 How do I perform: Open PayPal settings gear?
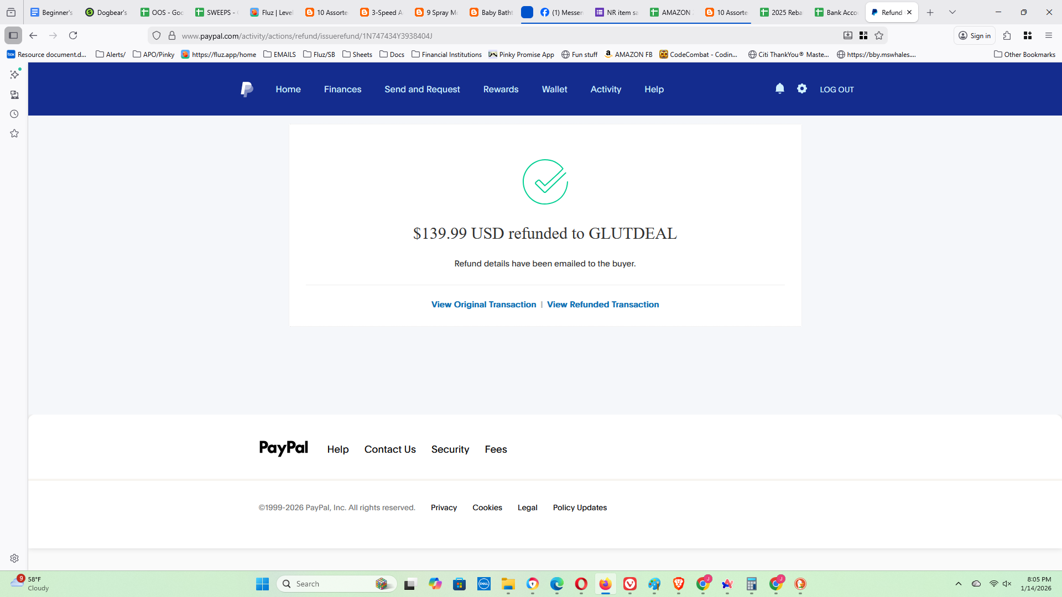[x=801, y=88]
